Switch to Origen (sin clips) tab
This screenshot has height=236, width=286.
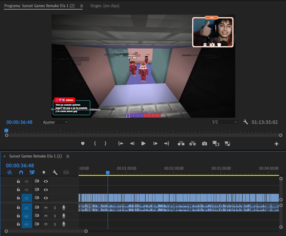(105, 6)
